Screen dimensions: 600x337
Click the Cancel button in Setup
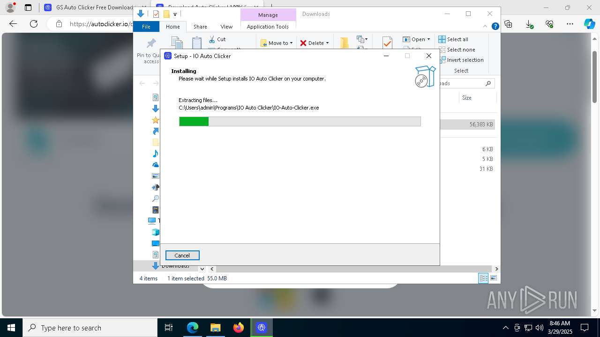pyautogui.click(x=182, y=255)
